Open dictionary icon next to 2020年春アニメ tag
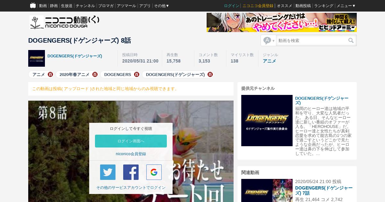Screen dimensions: 385x202 click(95, 74)
